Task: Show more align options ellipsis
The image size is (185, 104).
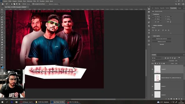Action: click(x=171, y=33)
